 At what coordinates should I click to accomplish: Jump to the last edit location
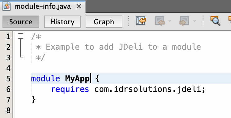pyautogui.click(x=141, y=21)
